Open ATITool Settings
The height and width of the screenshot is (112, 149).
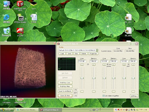[x=134, y=96]
